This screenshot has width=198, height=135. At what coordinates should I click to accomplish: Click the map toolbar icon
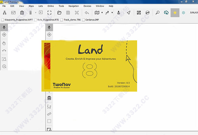click(97, 13)
